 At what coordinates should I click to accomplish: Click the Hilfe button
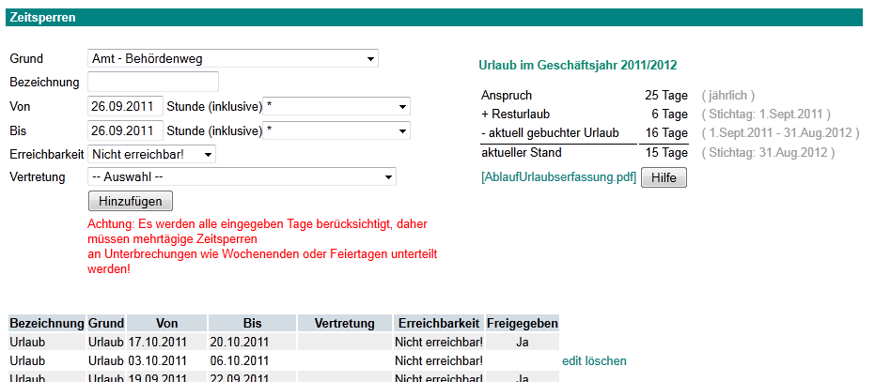tap(664, 178)
